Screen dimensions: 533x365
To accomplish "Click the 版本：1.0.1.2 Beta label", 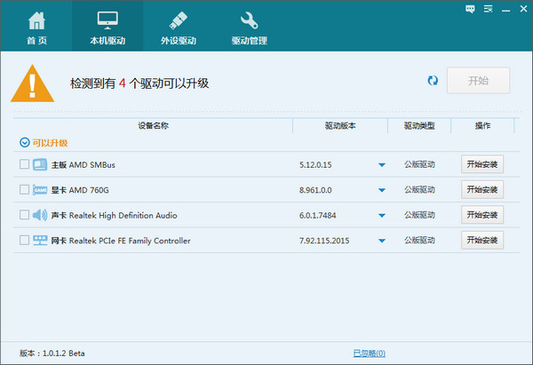I will (x=52, y=353).
